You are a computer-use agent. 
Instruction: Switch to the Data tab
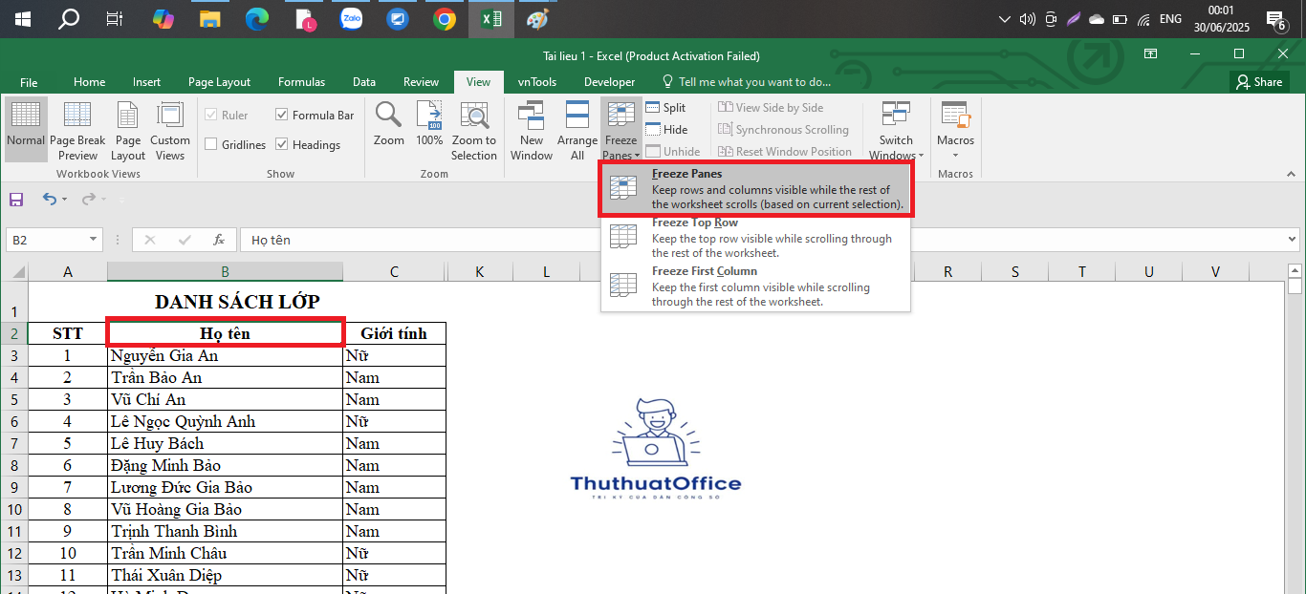(x=363, y=82)
